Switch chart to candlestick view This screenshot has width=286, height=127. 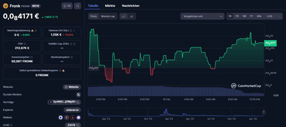pos(132,16)
